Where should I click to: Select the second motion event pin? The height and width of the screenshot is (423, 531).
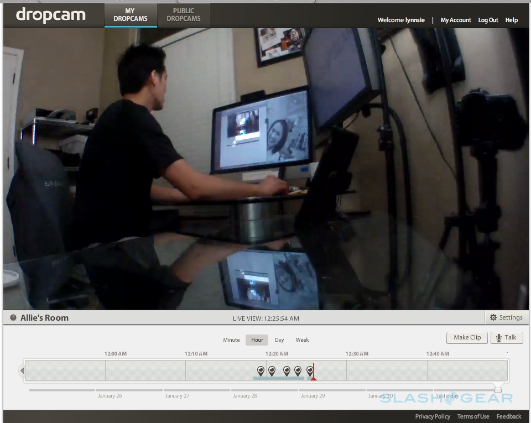pyautogui.click(x=272, y=370)
